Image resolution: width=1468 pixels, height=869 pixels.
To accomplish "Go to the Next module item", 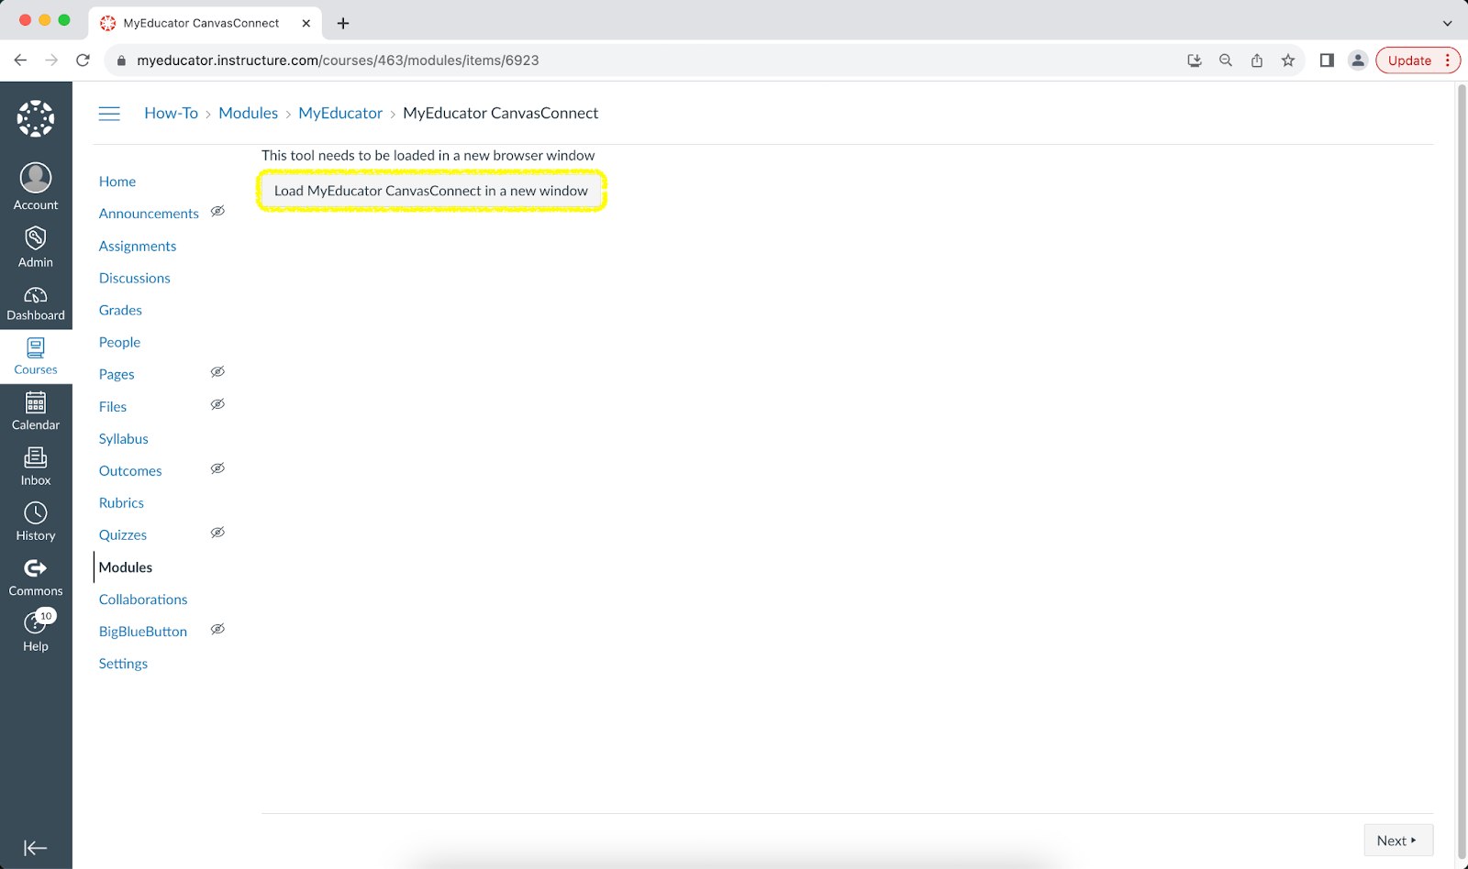I will coord(1398,841).
